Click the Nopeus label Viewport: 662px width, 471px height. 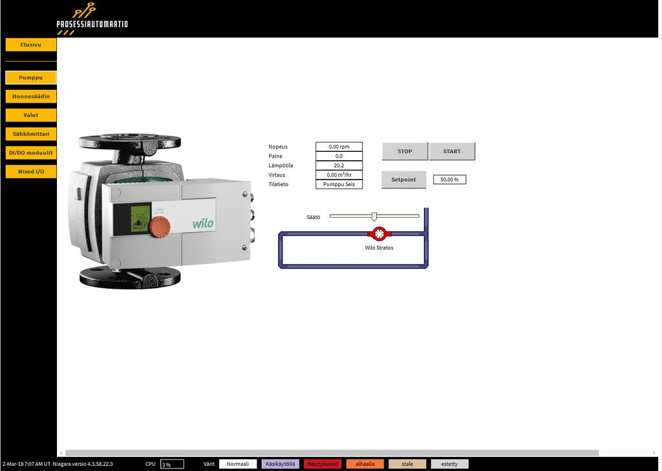(x=278, y=147)
